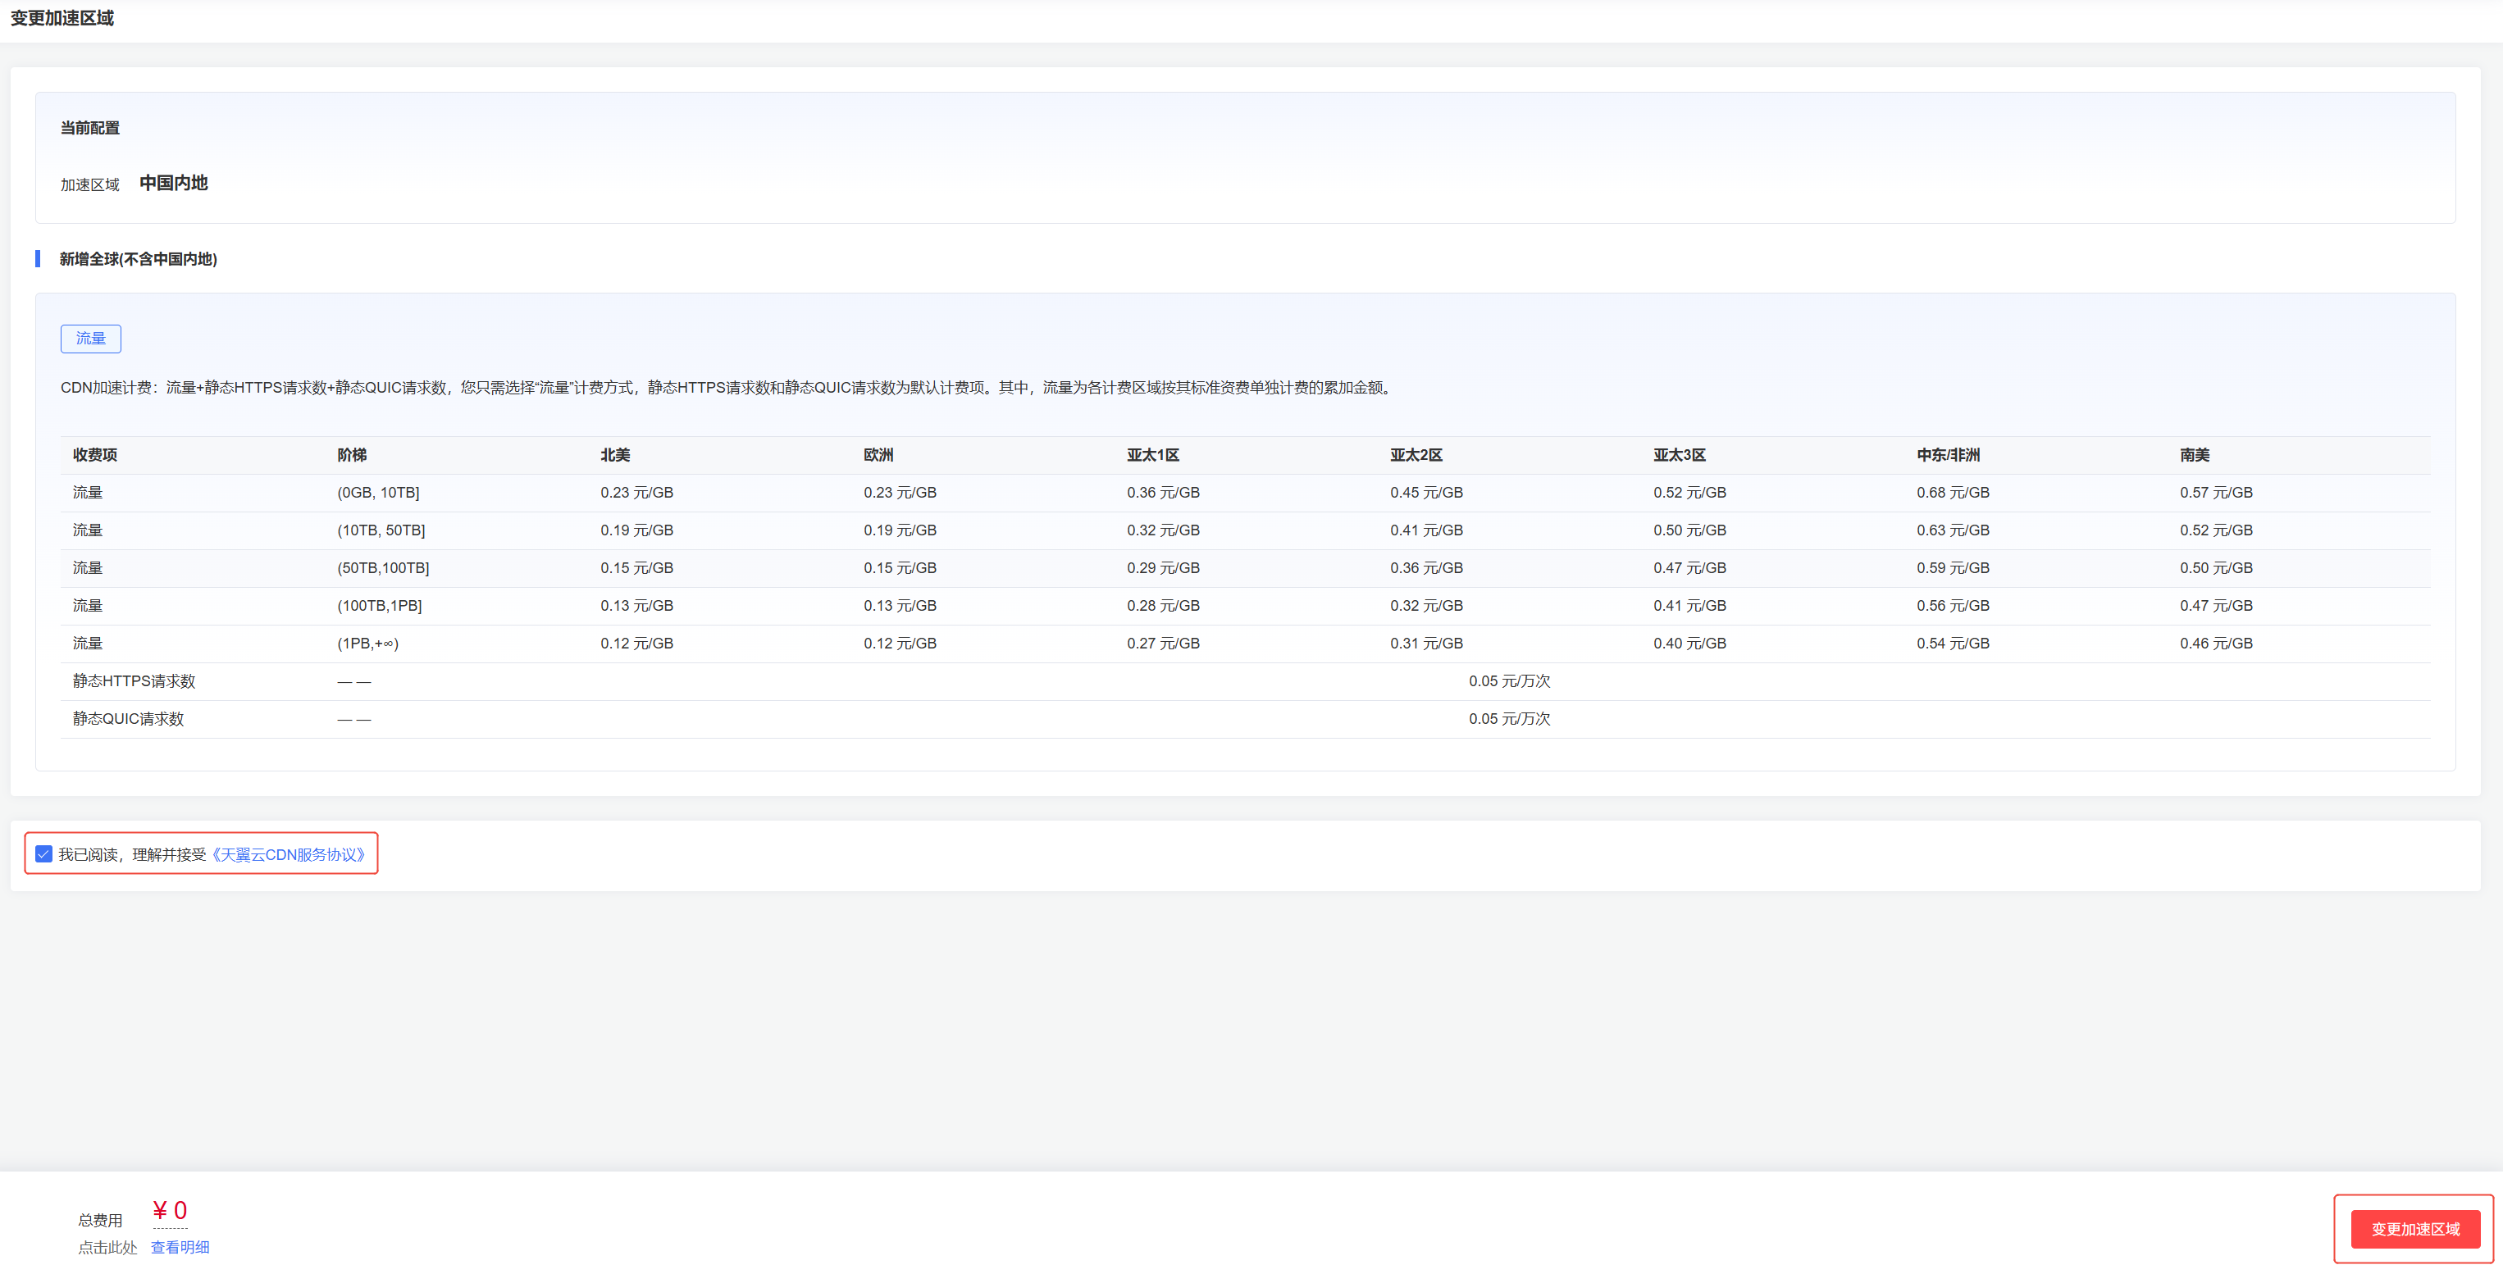The width and height of the screenshot is (2503, 1274).
Task: Click the 0.36 元/GB cell in 亚太1区 column
Action: click(x=1162, y=493)
